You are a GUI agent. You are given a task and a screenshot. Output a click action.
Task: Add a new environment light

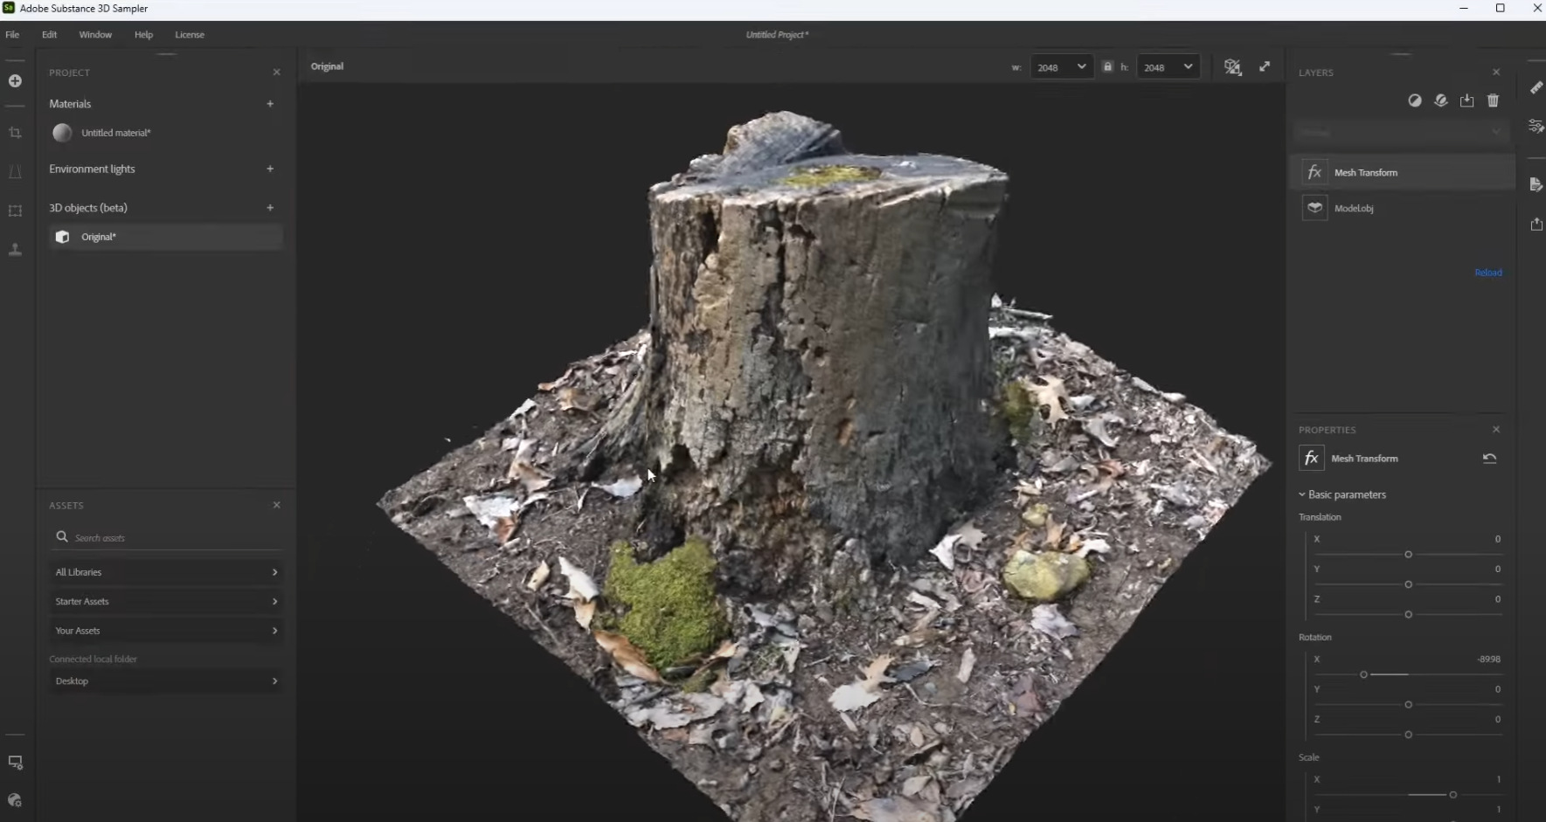[x=270, y=169]
